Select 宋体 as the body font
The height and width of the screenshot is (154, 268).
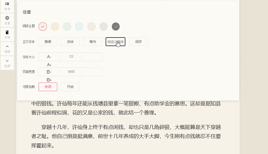pyautogui.click(x=70, y=41)
